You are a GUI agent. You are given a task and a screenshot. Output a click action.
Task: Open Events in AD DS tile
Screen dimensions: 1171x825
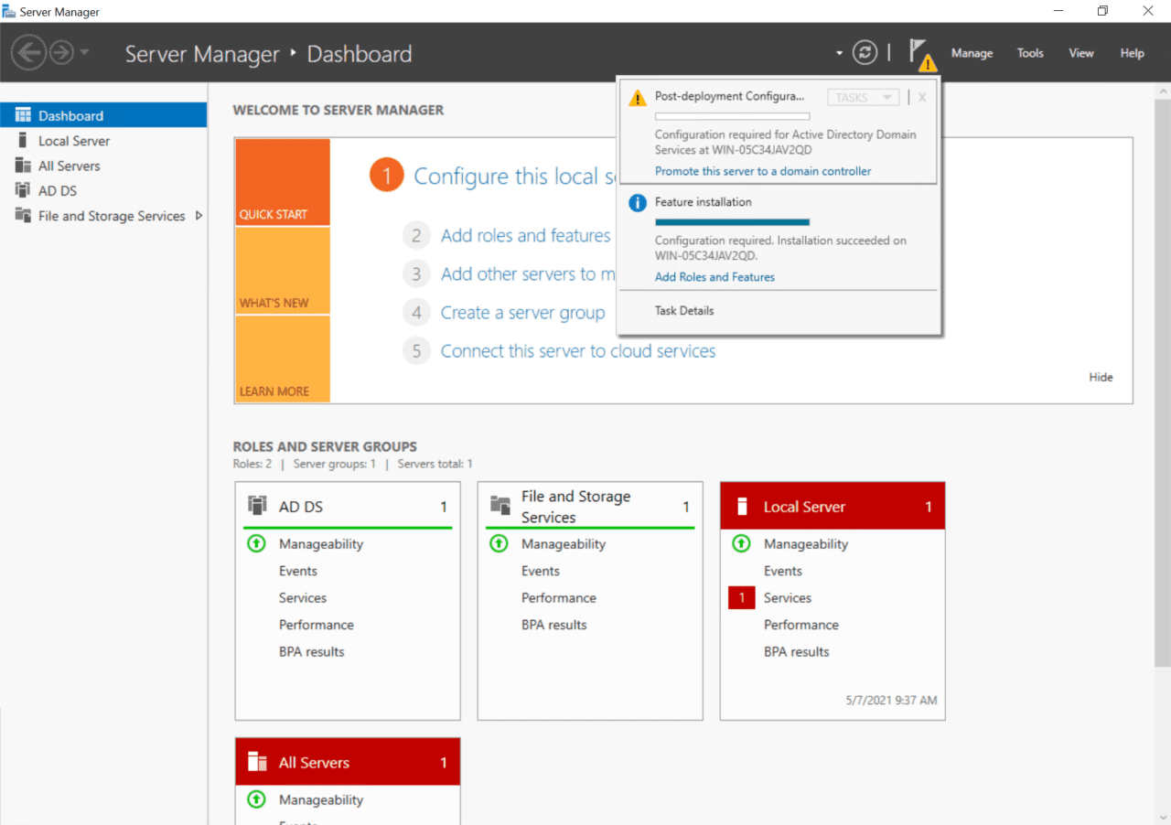tap(298, 571)
